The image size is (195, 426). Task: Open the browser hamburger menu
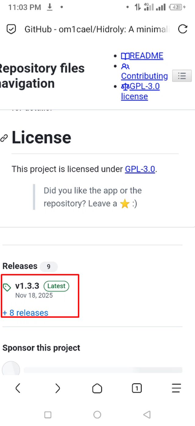176,388
